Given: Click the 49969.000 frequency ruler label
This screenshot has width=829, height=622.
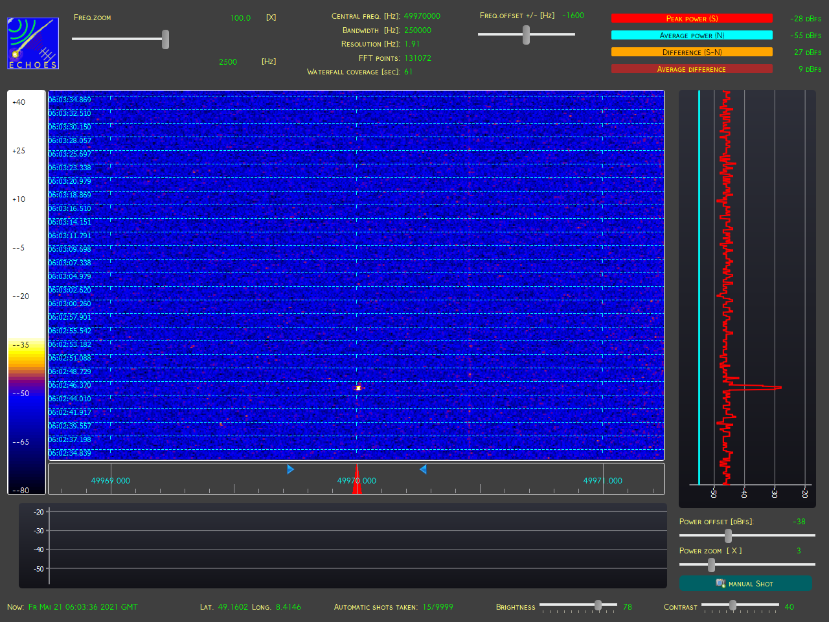Looking at the screenshot, I should coord(111,481).
